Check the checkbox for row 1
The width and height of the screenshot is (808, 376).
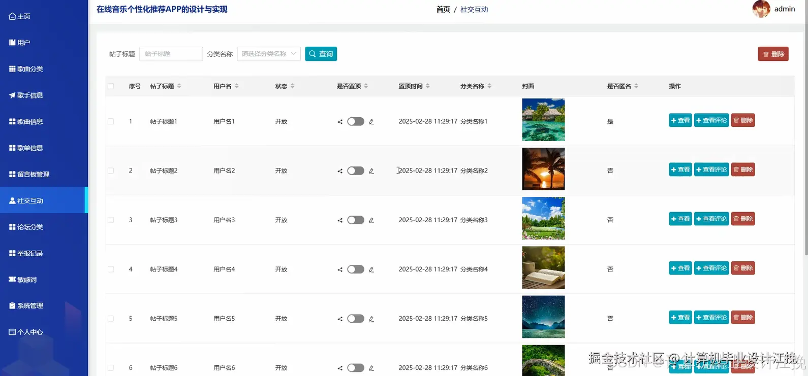(111, 121)
